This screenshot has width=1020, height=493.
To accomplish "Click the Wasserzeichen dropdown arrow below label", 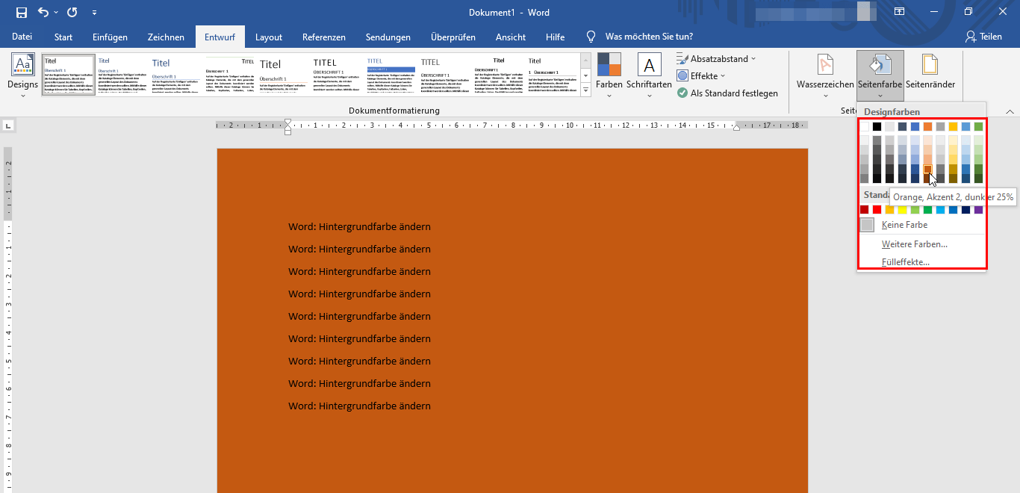I will point(825,96).
